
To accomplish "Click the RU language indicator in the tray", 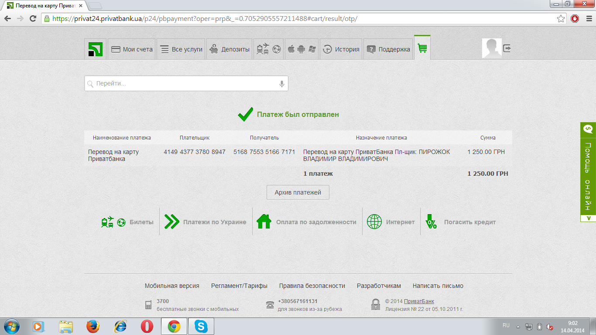I will pos(506,325).
